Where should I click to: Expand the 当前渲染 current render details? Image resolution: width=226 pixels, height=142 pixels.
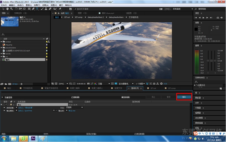click(x=2, y=98)
